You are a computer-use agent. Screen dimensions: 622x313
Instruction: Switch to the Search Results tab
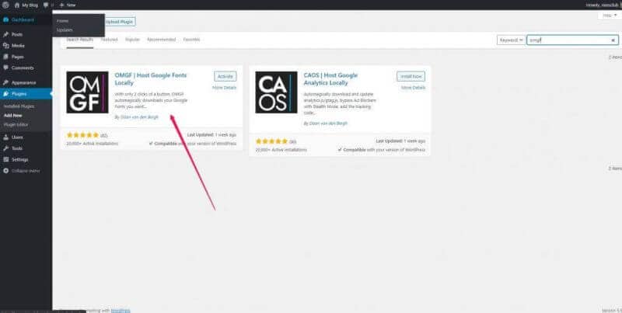(80, 40)
